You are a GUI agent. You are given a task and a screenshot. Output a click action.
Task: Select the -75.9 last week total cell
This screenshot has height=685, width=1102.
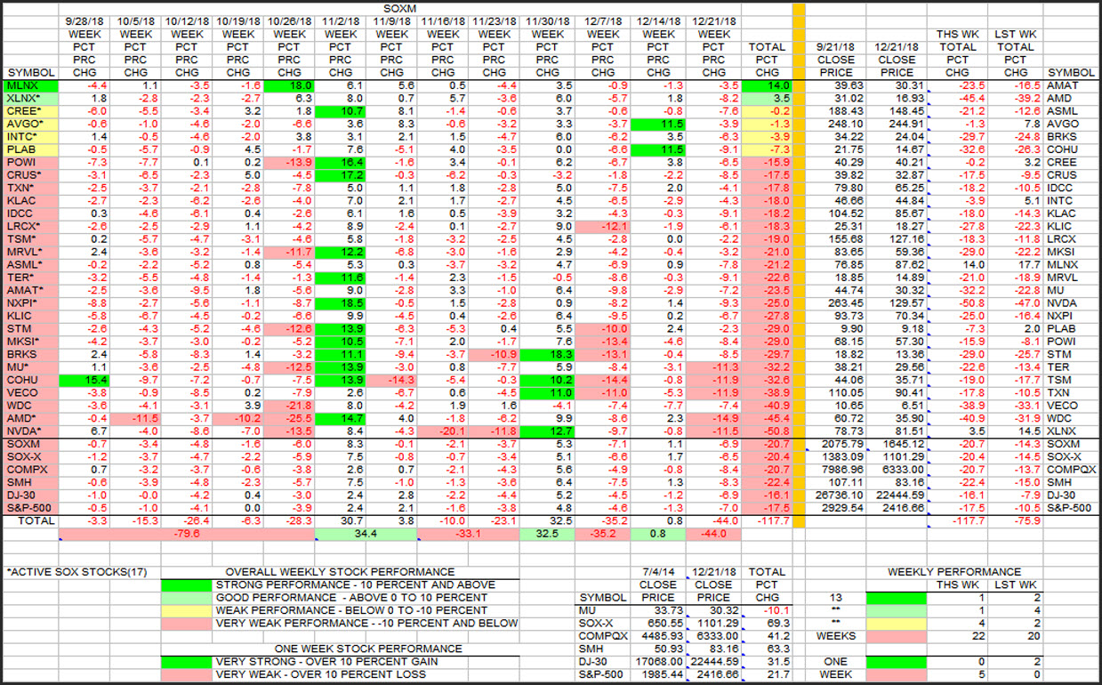(1016, 520)
